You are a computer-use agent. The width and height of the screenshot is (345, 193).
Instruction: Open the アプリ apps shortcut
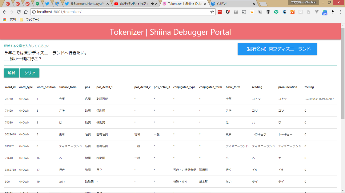click(x=10, y=20)
